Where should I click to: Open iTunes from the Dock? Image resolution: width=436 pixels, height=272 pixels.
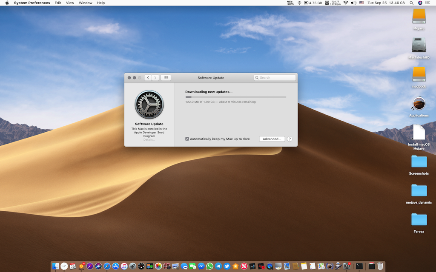pyautogui.click(x=124, y=266)
